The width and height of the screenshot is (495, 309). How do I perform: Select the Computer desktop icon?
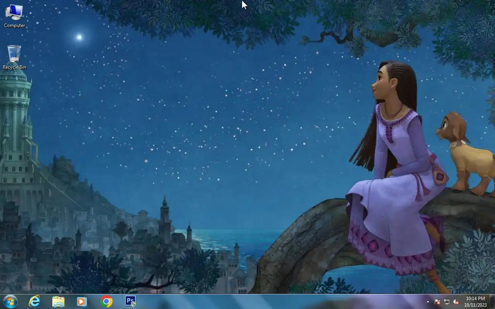tap(14, 16)
